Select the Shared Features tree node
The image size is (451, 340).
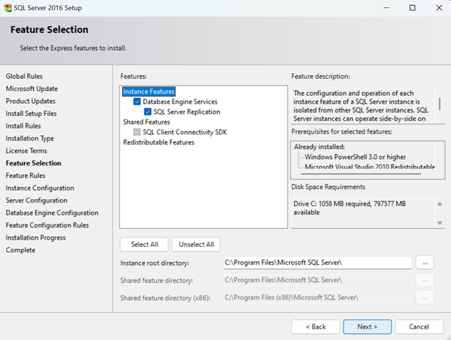[x=147, y=122]
